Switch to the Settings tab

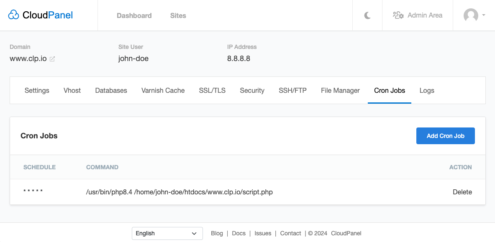(x=37, y=90)
